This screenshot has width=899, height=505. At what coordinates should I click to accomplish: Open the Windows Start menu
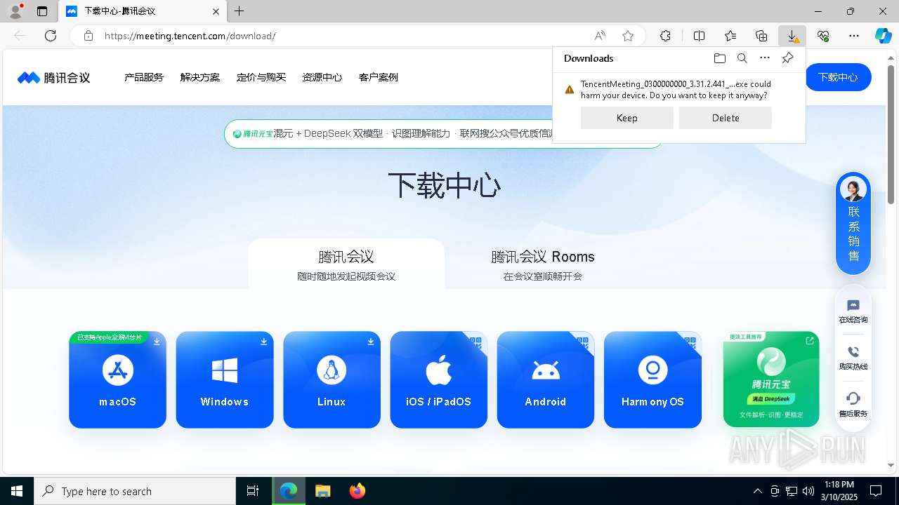point(17,491)
